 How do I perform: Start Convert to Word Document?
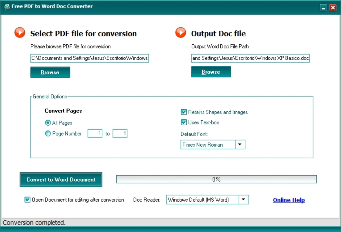pyautogui.click(x=61, y=180)
